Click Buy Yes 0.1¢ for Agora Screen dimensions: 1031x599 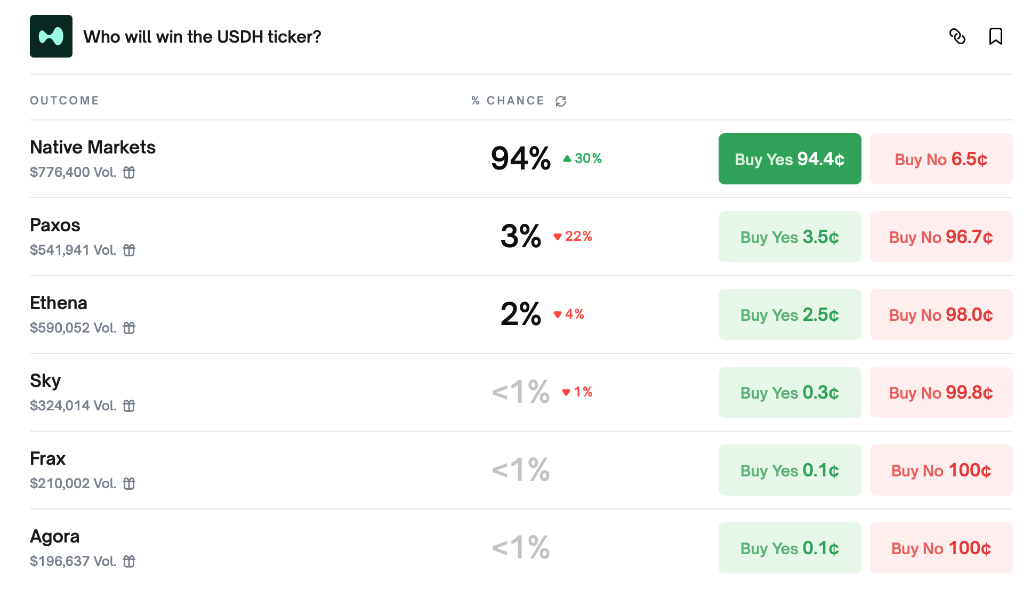click(x=790, y=548)
